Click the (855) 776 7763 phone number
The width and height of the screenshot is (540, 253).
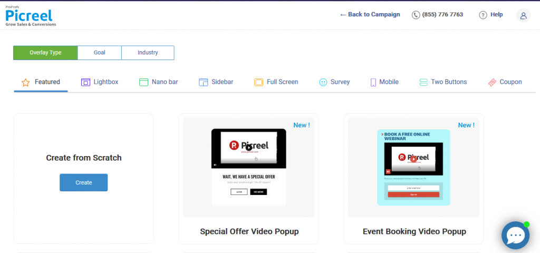[442, 14]
